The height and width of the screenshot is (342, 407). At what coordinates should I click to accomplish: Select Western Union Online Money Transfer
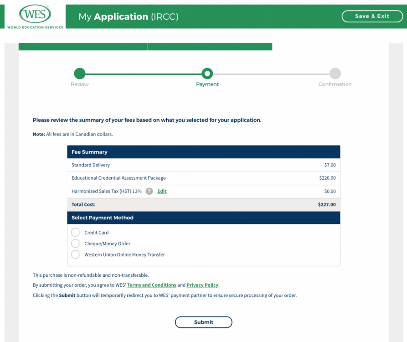coord(76,254)
